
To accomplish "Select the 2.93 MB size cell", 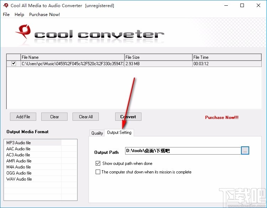I will [158, 64].
